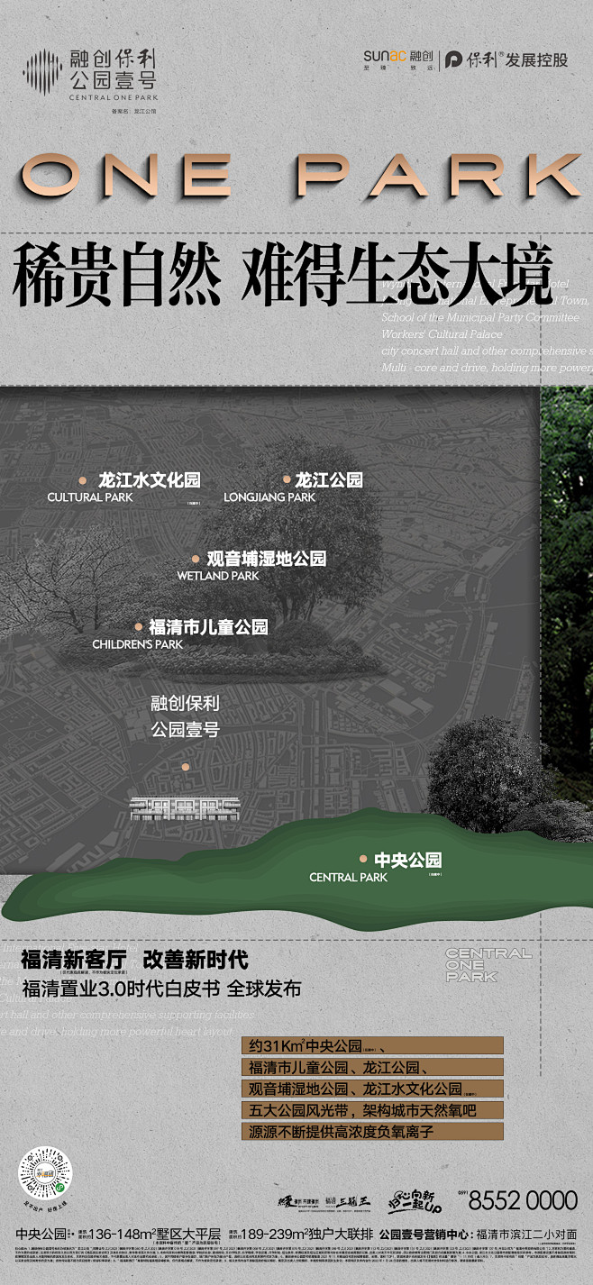Click the 向新一起UP slogan logo
Image resolution: width=593 pixels, height=1285 pixels.
coord(415,1200)
